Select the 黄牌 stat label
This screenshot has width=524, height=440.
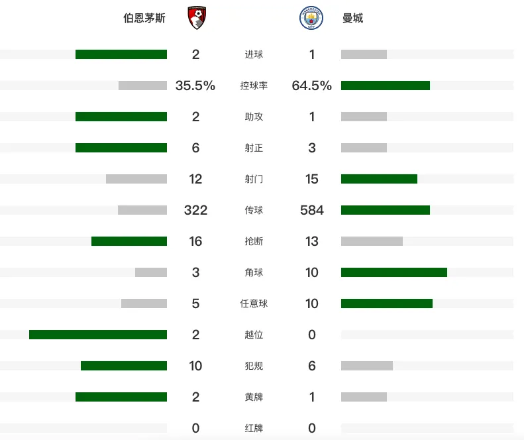[x=254, y=397]
